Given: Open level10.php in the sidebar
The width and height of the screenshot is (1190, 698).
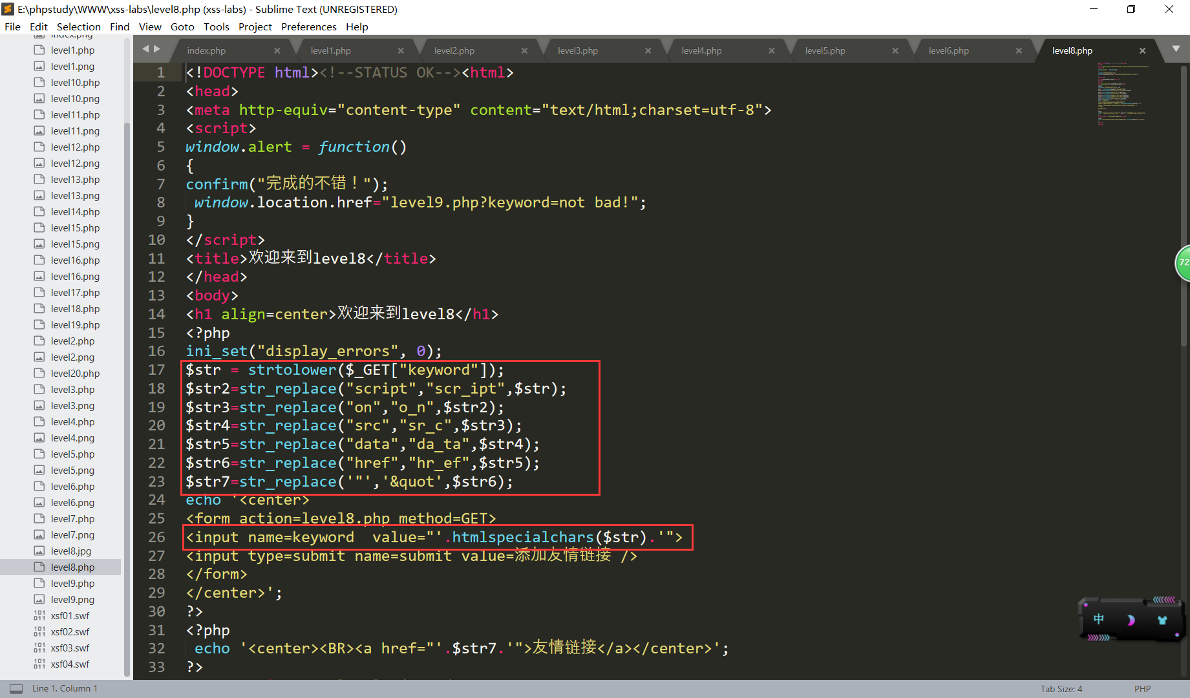Looking at the screenshot, I should click(75, 82).
